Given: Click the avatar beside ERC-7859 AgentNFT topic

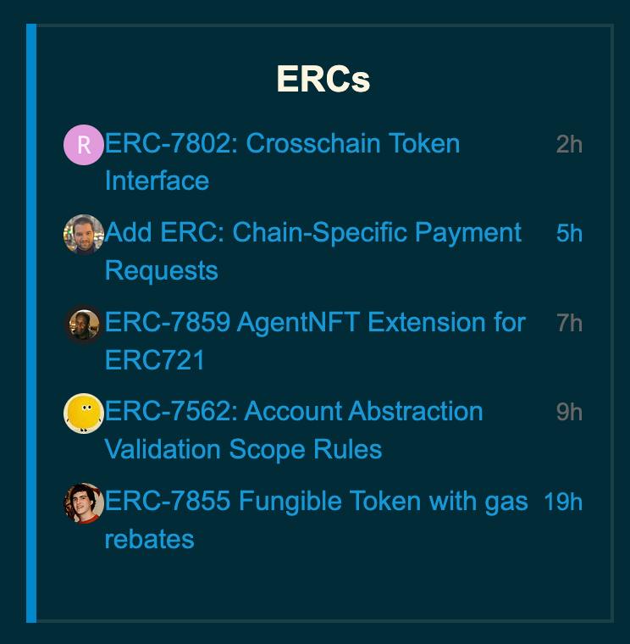Looking at the screenshot, I should tap(84, 324).
